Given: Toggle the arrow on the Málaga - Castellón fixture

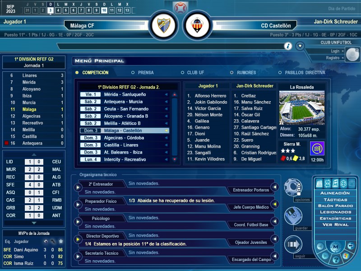Looking at the screenshot, I should point(166,131).
